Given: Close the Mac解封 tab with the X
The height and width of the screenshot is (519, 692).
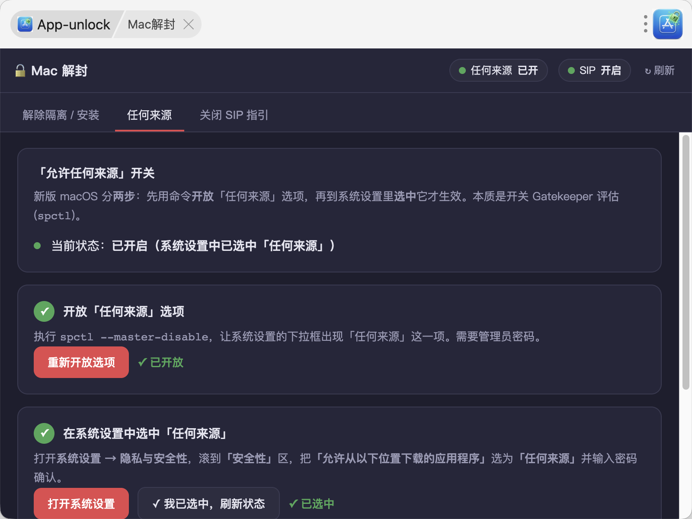Looking at the screenshot, I should (x=189, y=24).
